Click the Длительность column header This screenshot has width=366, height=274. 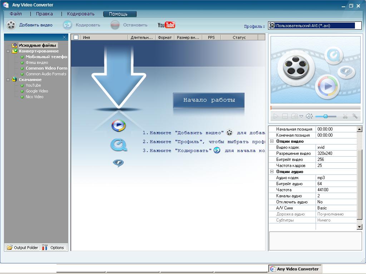(x=142, y=37)
